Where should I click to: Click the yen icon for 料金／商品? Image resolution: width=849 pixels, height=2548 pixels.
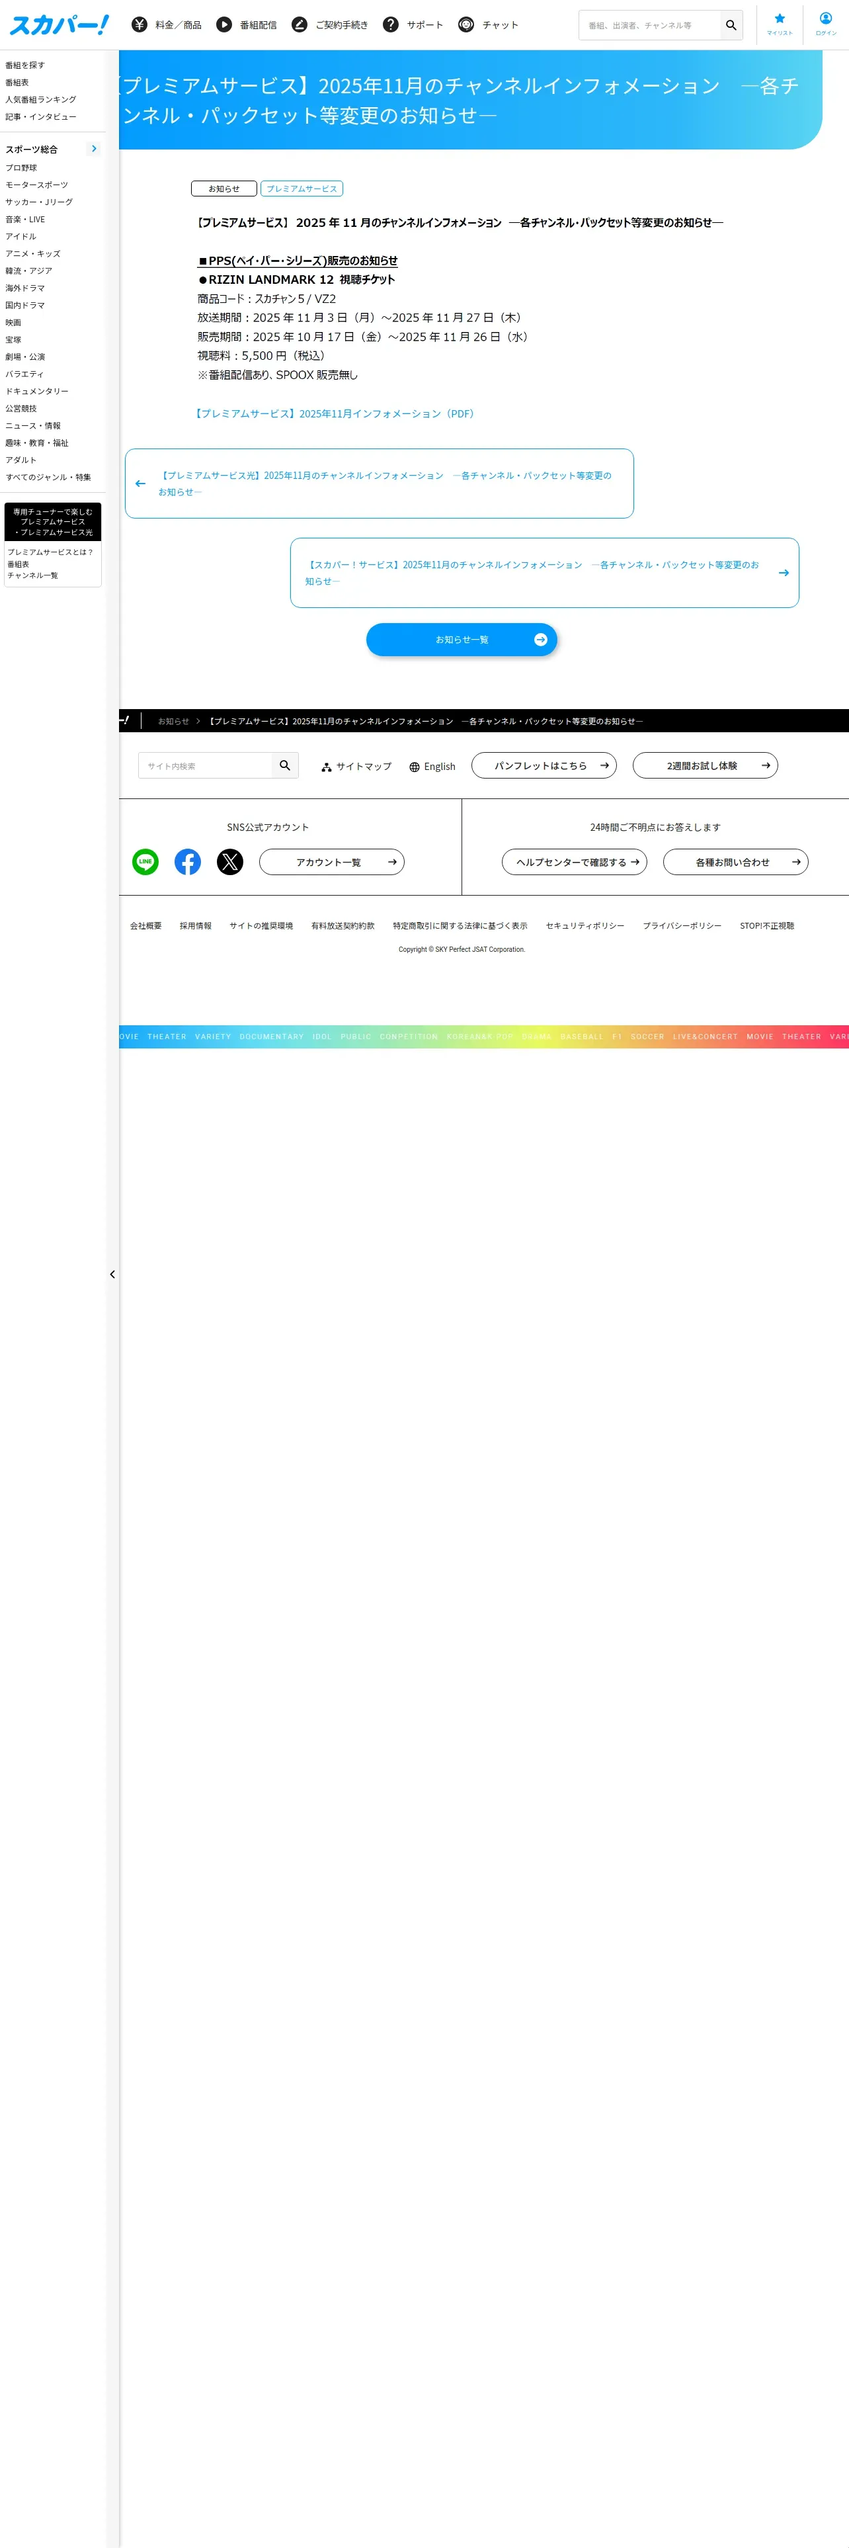(x=140, y=24)
